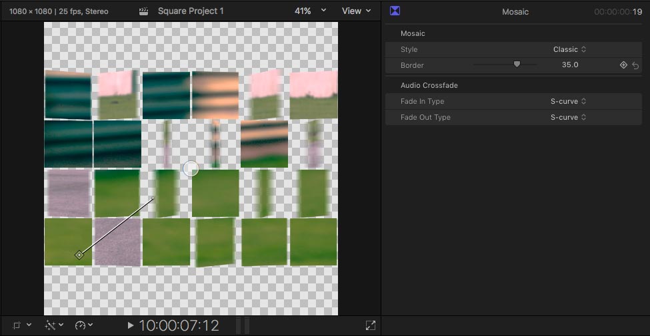Add a keyframe for Border
This screenshot has width=650, height=336.
pos(623,65)
